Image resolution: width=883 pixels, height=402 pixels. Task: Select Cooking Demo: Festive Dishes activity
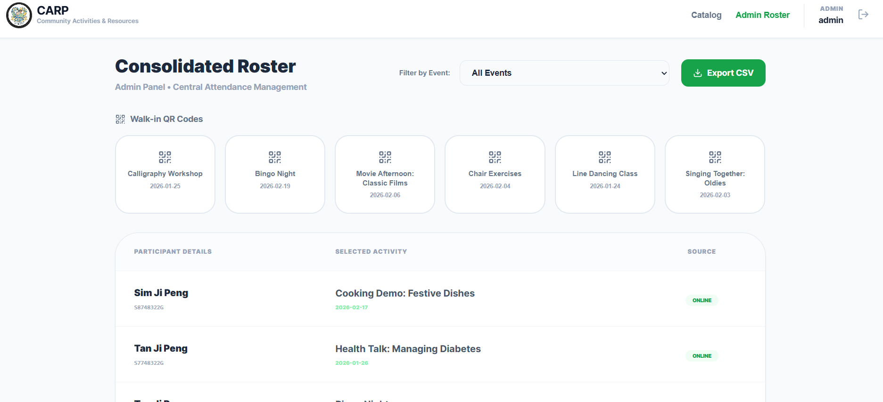pos(405,293)
